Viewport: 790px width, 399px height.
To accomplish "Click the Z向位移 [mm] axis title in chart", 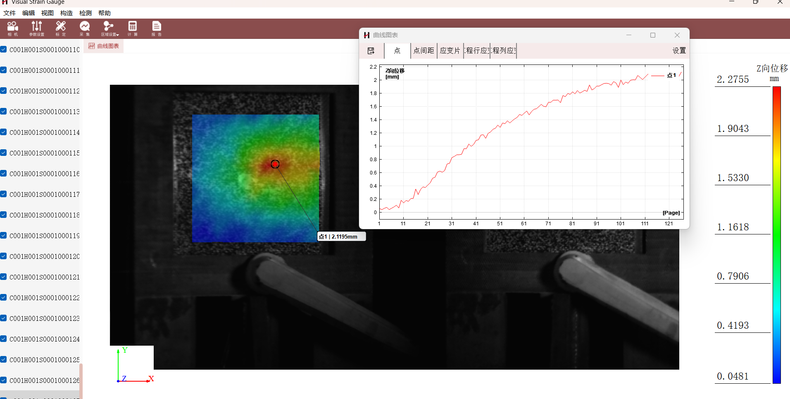I will tap(395, 74).
